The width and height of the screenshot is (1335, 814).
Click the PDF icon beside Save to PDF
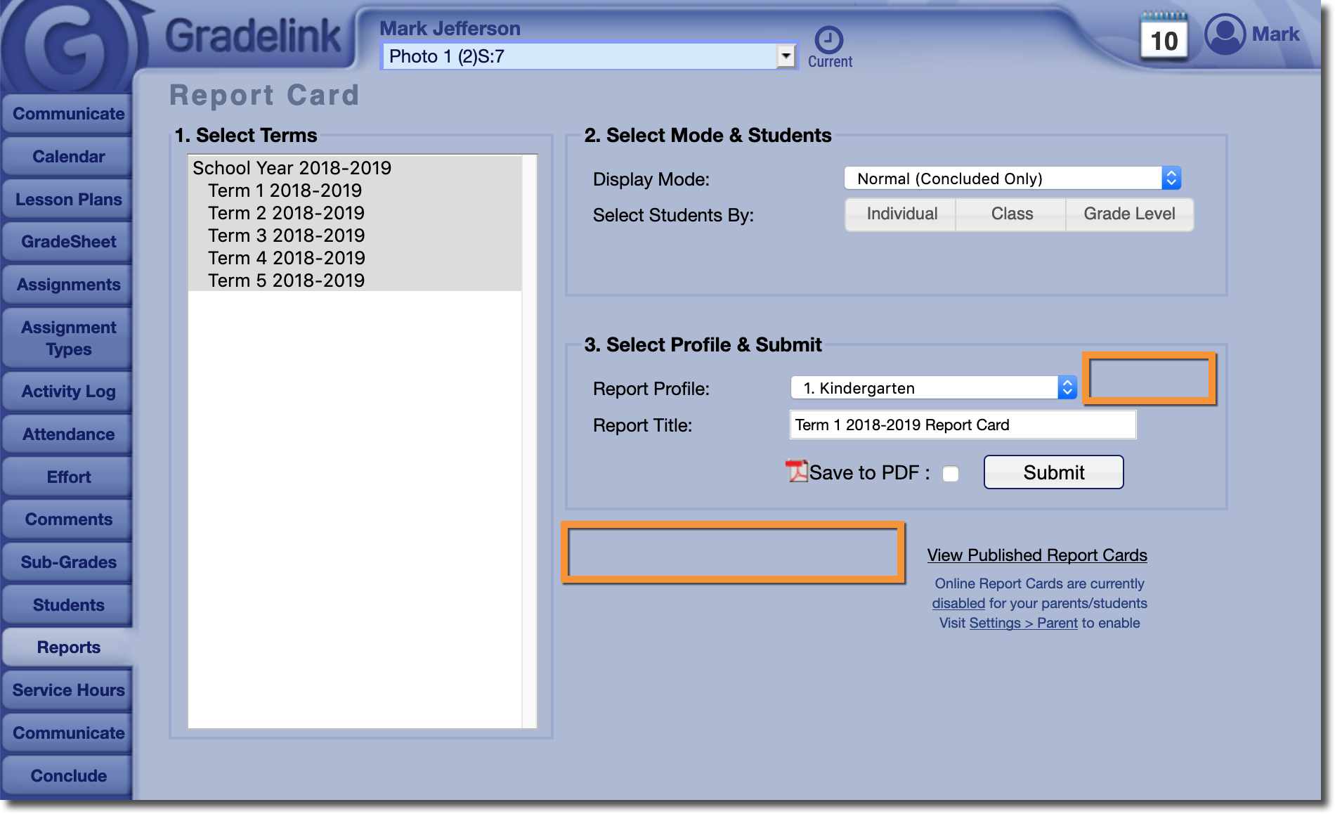796,471
